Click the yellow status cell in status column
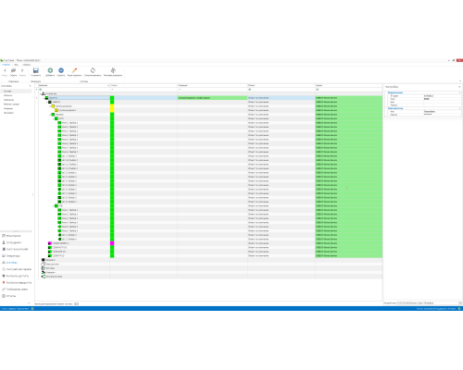Image resolution: width=463 pixels, height=370 pixels. (x=112, y=108)
